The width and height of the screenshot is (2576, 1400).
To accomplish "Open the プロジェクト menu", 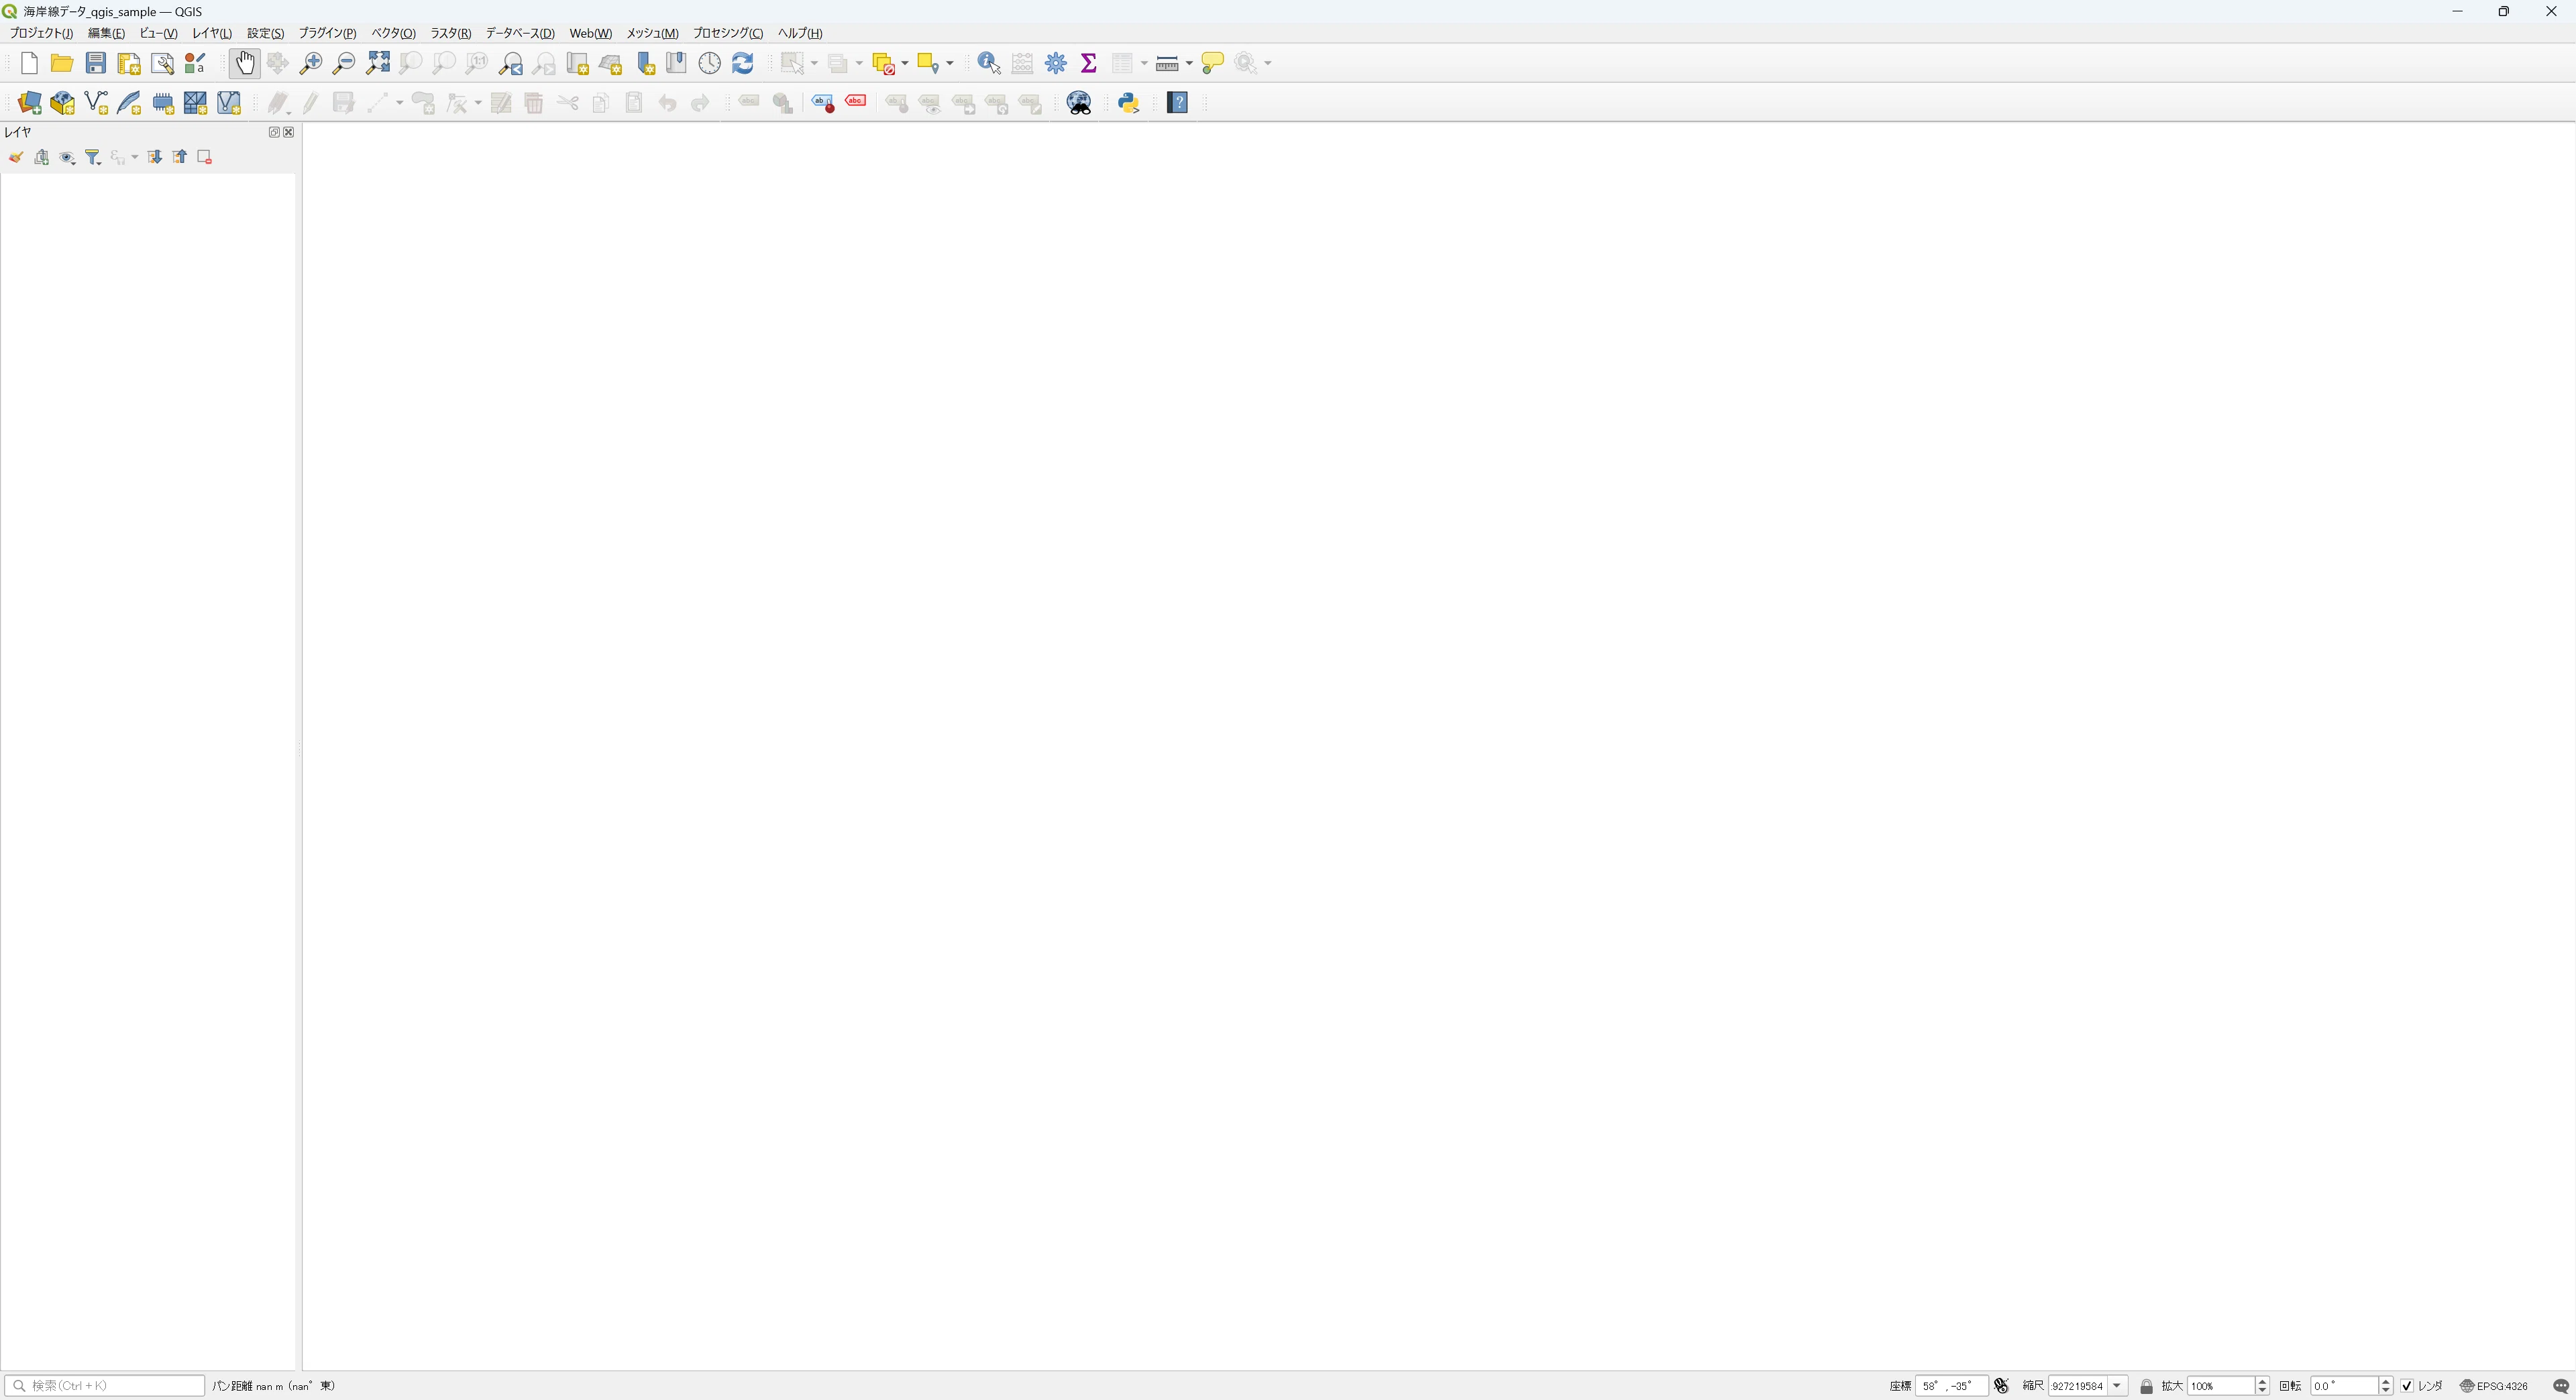I will pos(41,33).
